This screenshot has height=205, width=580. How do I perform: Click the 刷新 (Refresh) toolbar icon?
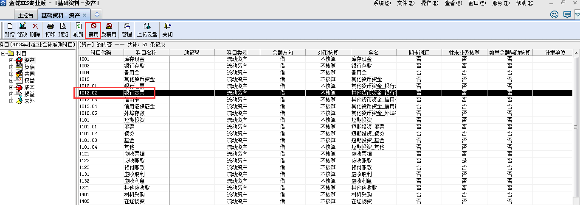[x=78, y=30]
